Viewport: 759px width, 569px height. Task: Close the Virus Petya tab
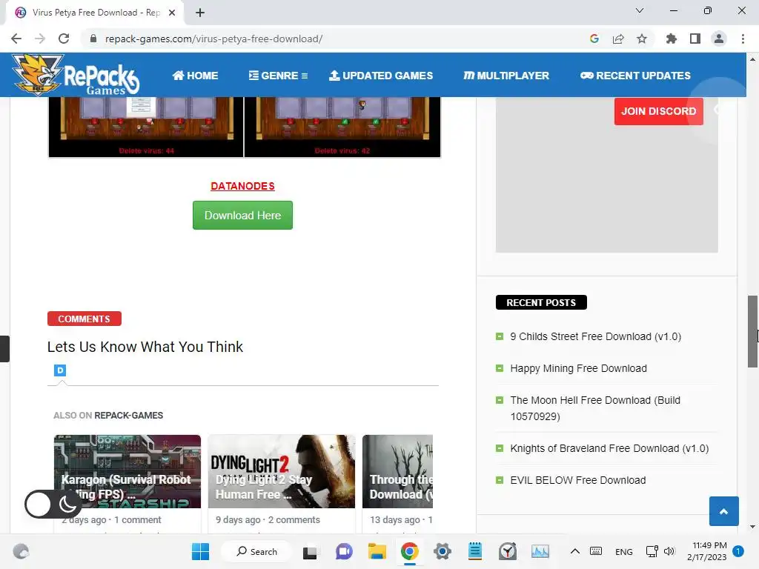[172, 13]
